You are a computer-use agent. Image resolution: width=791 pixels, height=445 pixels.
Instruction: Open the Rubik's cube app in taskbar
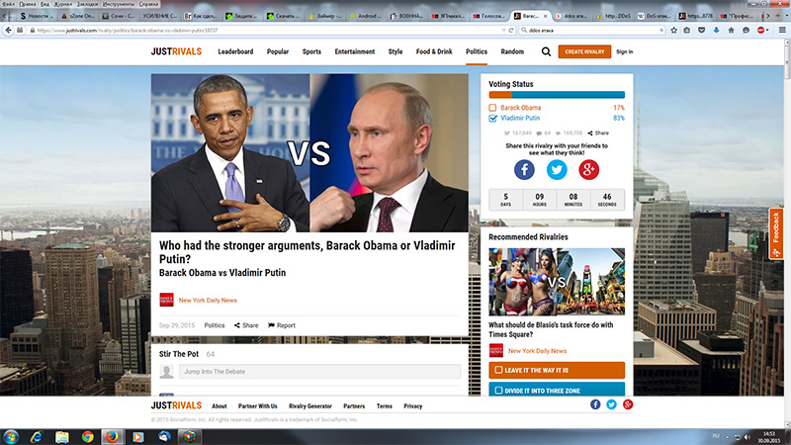pos(189,437)
